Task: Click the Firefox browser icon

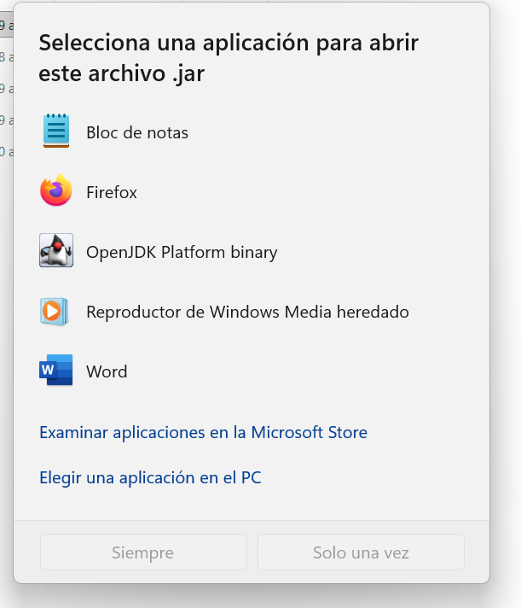Action: [56, 191]
